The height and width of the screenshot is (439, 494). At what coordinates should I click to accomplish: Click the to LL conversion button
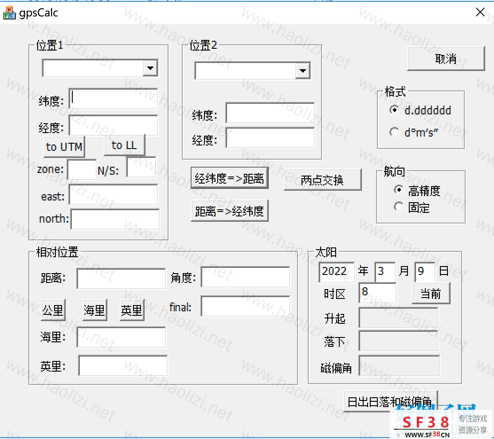pos(124,145)
